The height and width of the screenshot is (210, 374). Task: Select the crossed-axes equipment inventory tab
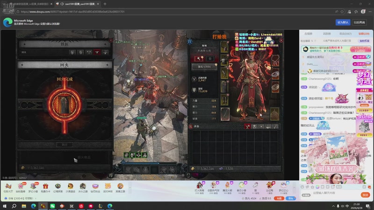click(247, 126)
